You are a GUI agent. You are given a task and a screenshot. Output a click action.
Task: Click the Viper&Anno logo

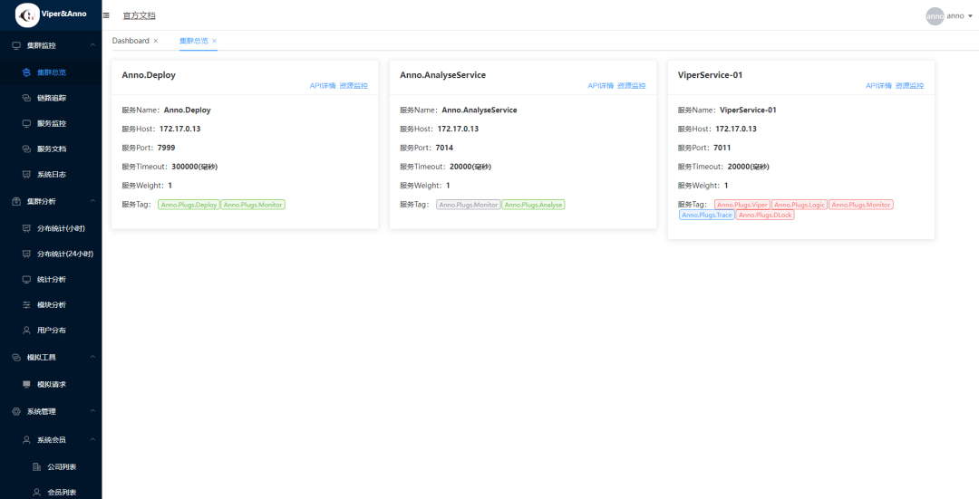coord(27,15)
